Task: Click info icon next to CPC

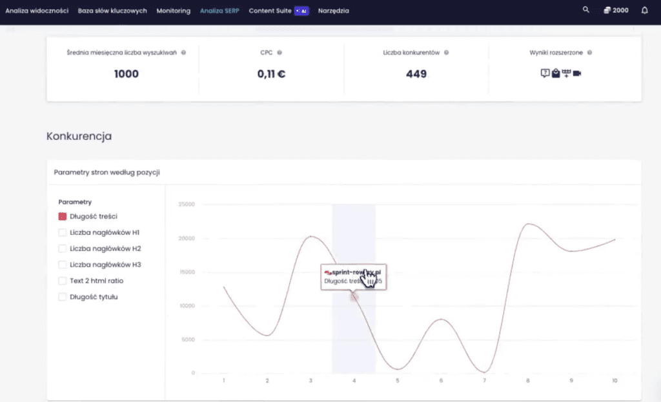Action: click(280, 53)
